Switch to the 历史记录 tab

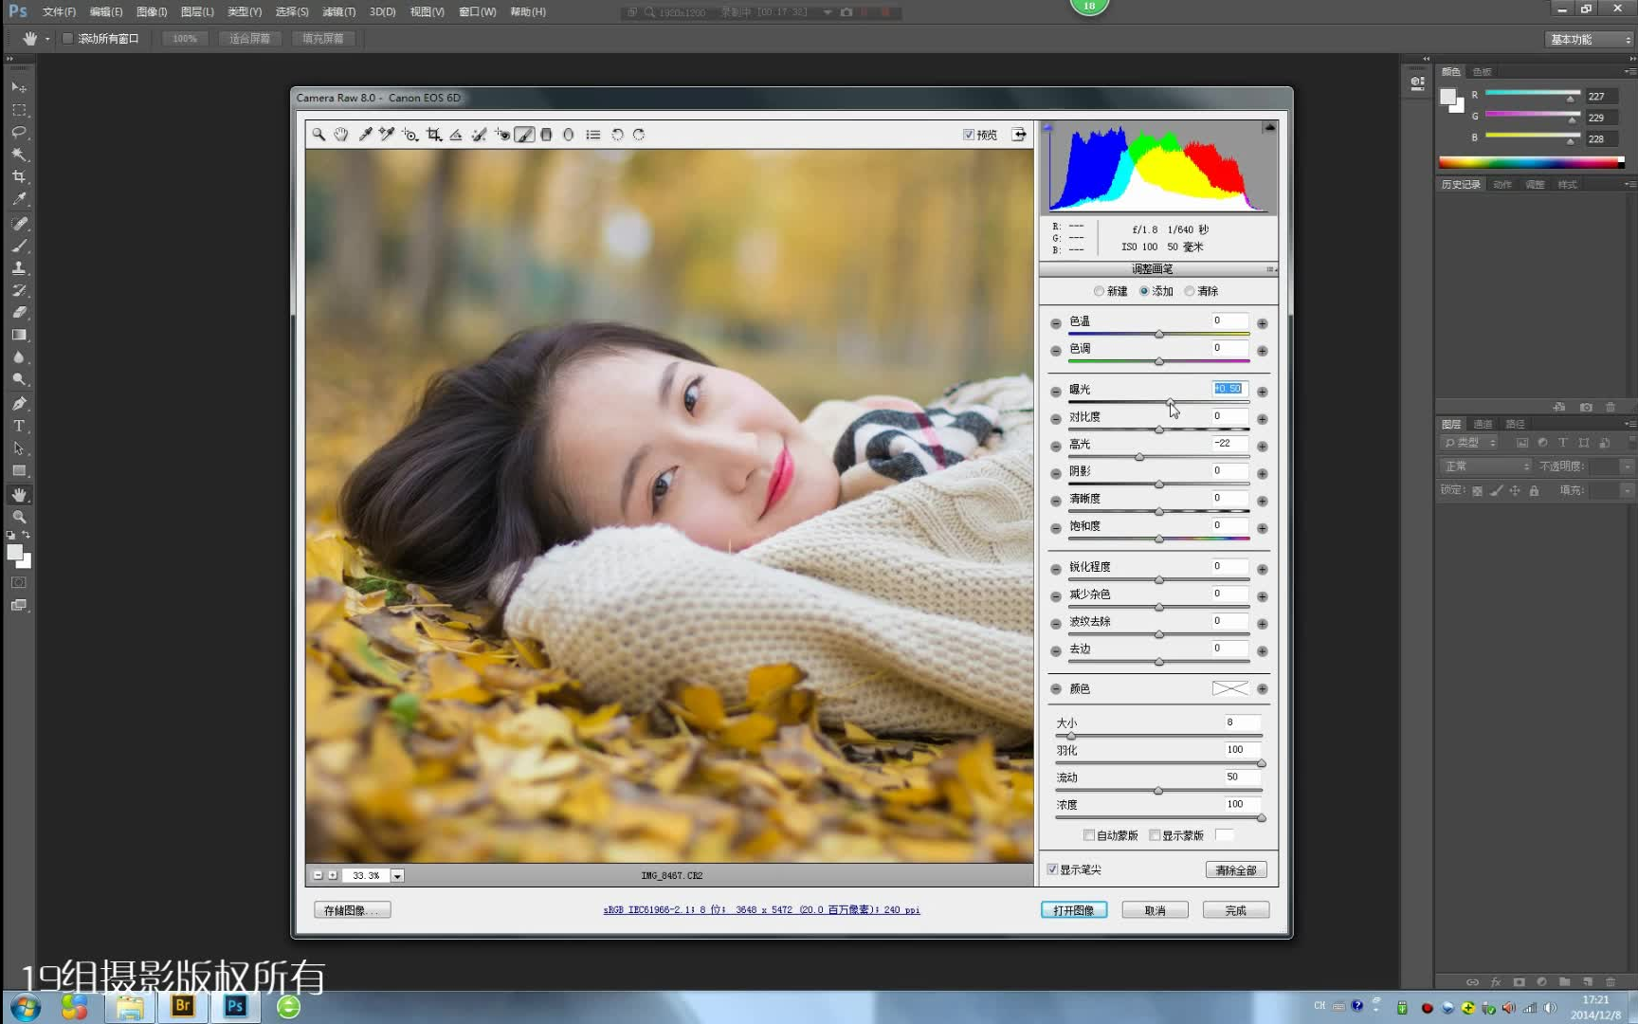click(1460, 185)
